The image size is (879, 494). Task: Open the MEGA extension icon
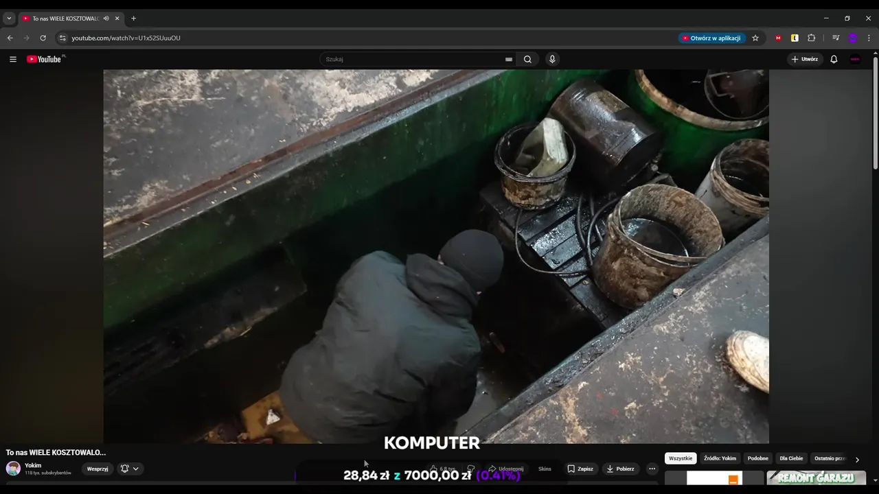pyautogui.click(x=778, y=38)
